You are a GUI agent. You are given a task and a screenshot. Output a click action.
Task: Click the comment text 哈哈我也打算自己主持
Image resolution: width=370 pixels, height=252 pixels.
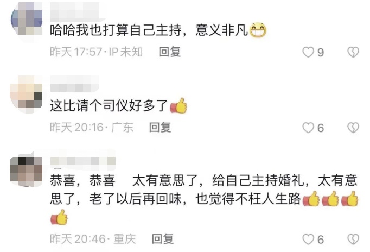(x=116, y=30)
